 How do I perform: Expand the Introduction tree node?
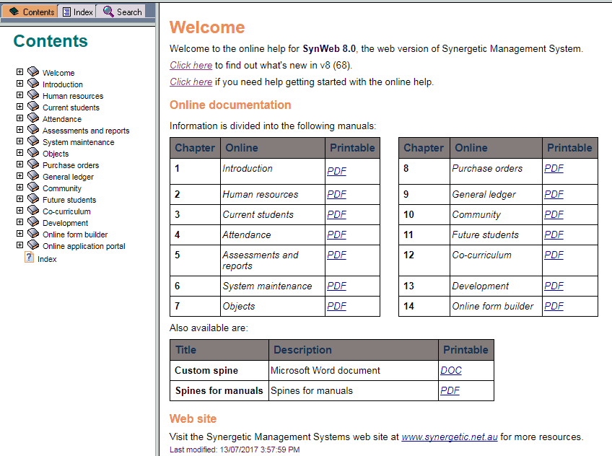(20, 84)
